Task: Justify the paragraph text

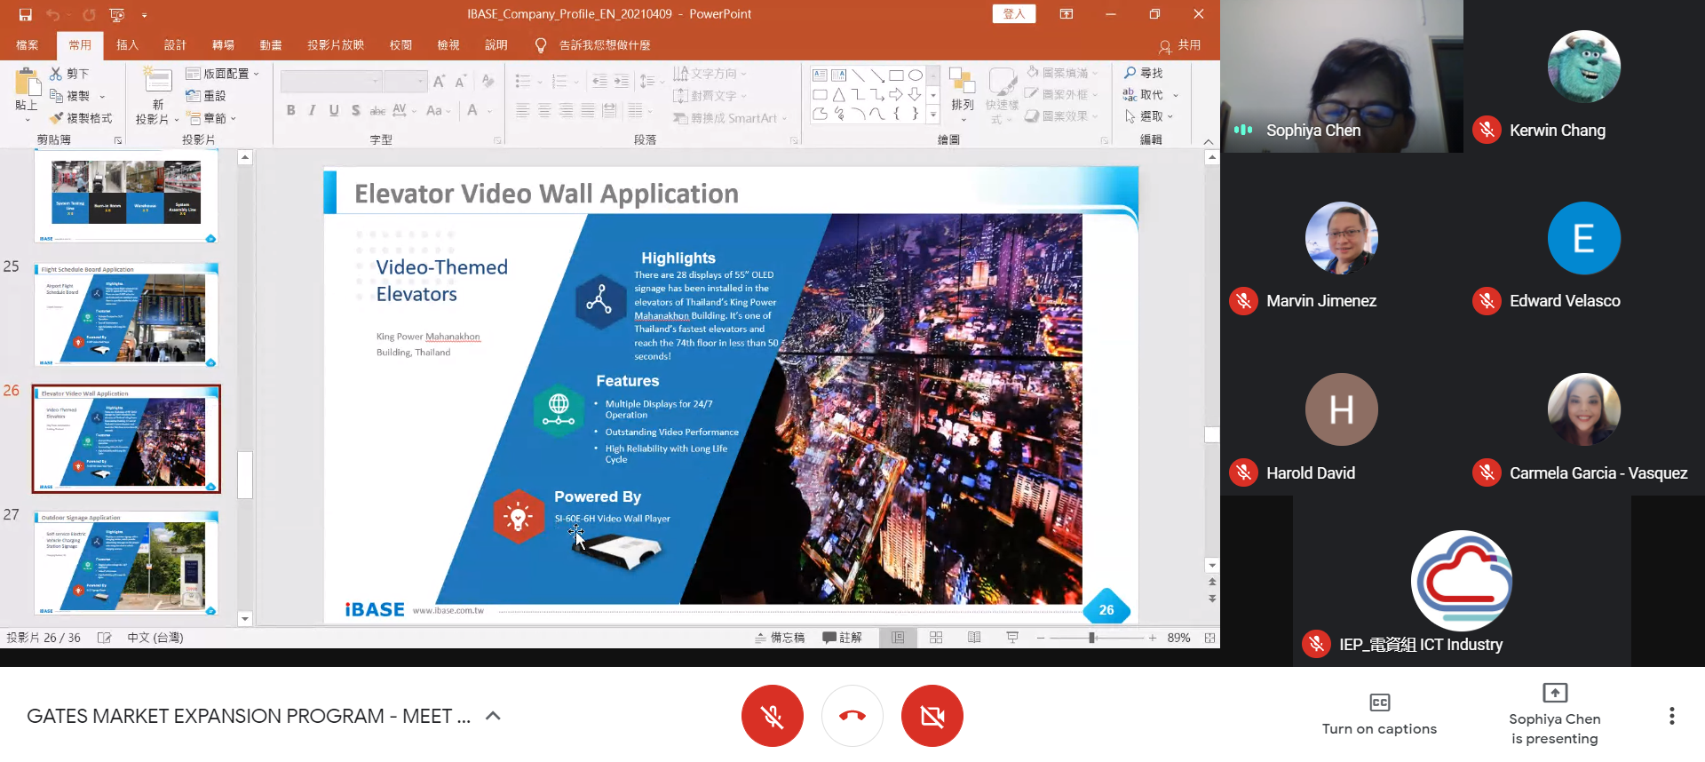Action: (588, 110)
